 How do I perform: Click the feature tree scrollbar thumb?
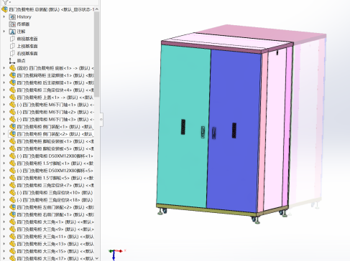click(x=96, y=54)
